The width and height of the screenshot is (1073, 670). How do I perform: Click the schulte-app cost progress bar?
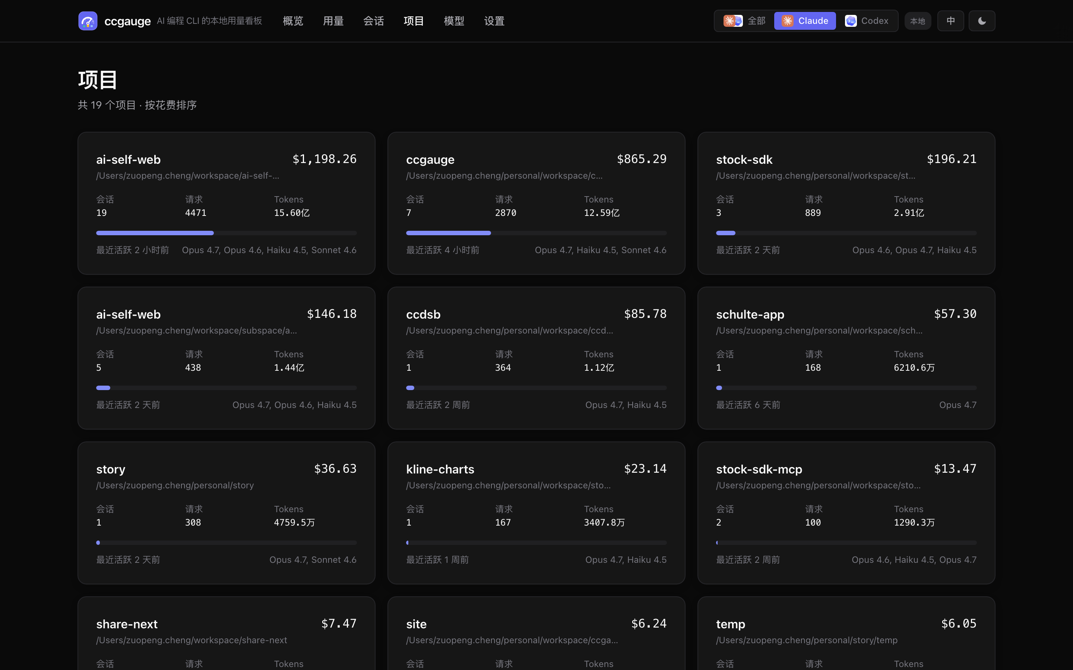tap(846, 388)
